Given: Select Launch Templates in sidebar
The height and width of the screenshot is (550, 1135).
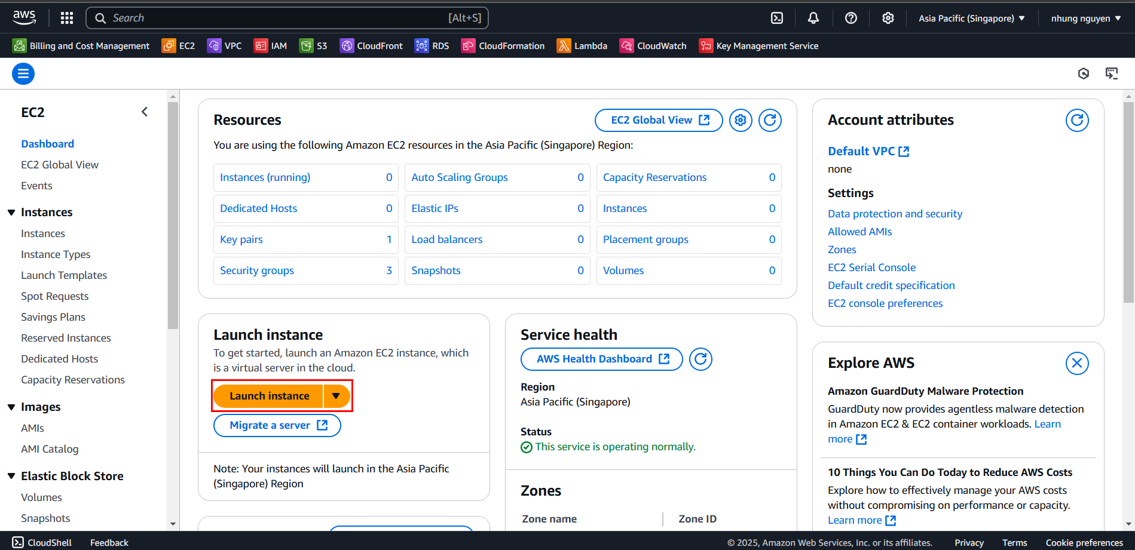Looking at the screenshot, I should click(64, 275).
